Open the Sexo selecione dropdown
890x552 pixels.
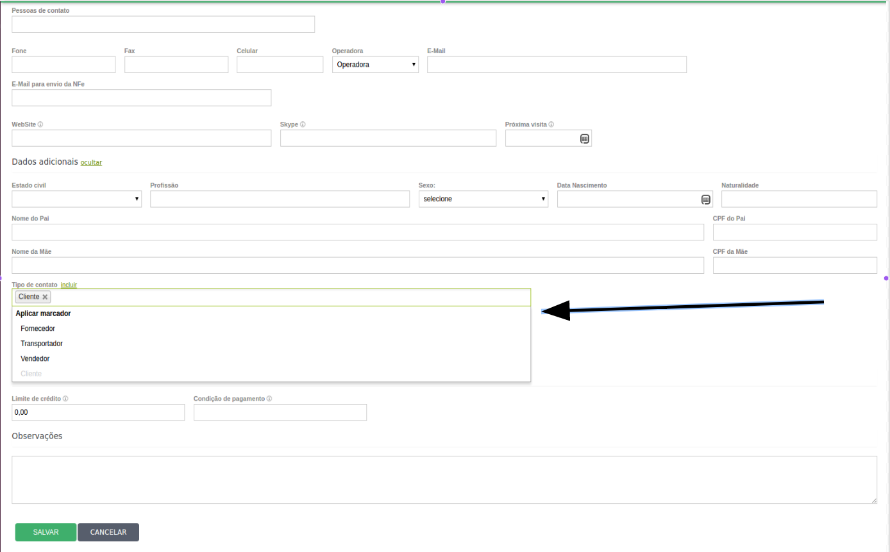(483, 199)
